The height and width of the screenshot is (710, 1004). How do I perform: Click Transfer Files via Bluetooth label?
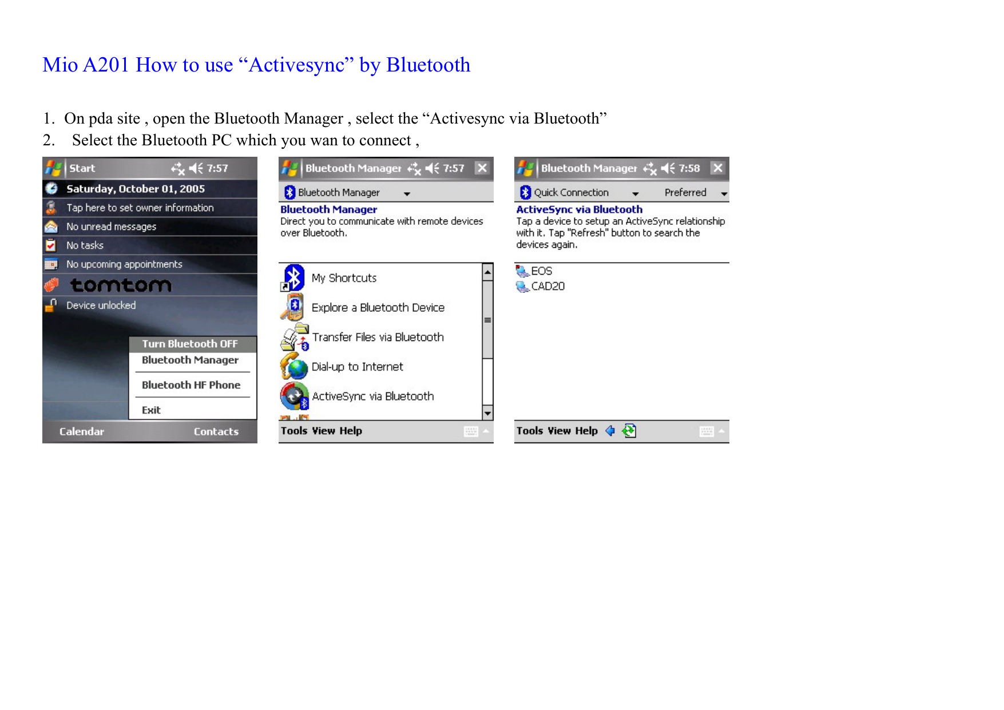pyautogui.click(x=378, y=338)
